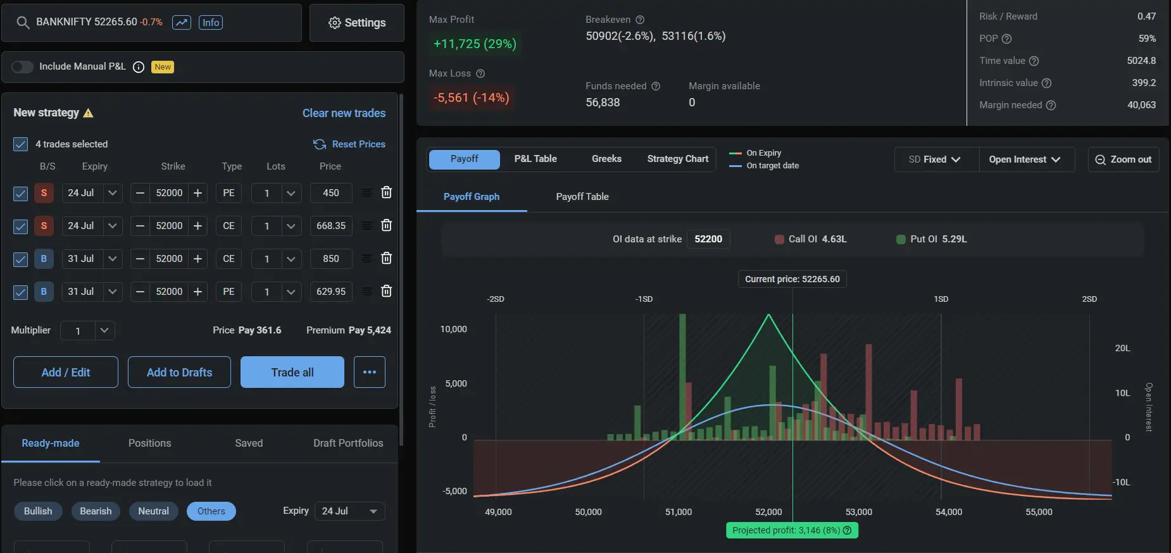
Task: Click the warning triangle next to New strategy
Action: point(89,113)
